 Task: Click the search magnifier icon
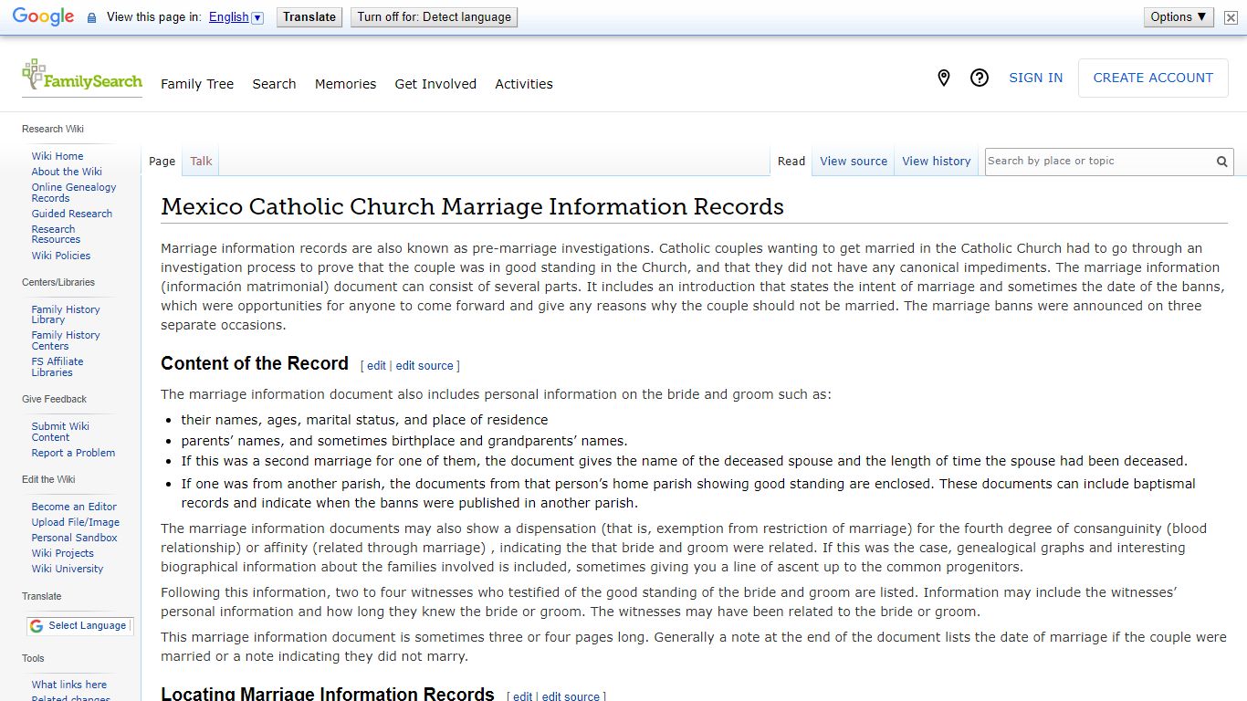coord(1221,162)
